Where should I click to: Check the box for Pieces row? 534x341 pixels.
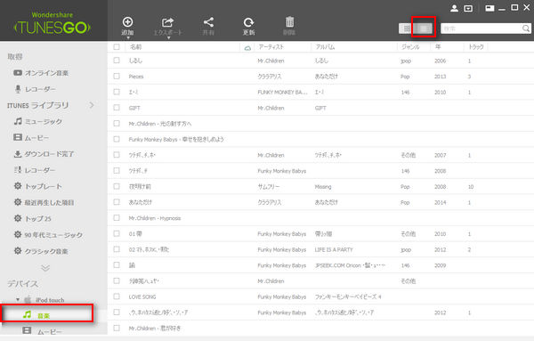tap(117, 77)
